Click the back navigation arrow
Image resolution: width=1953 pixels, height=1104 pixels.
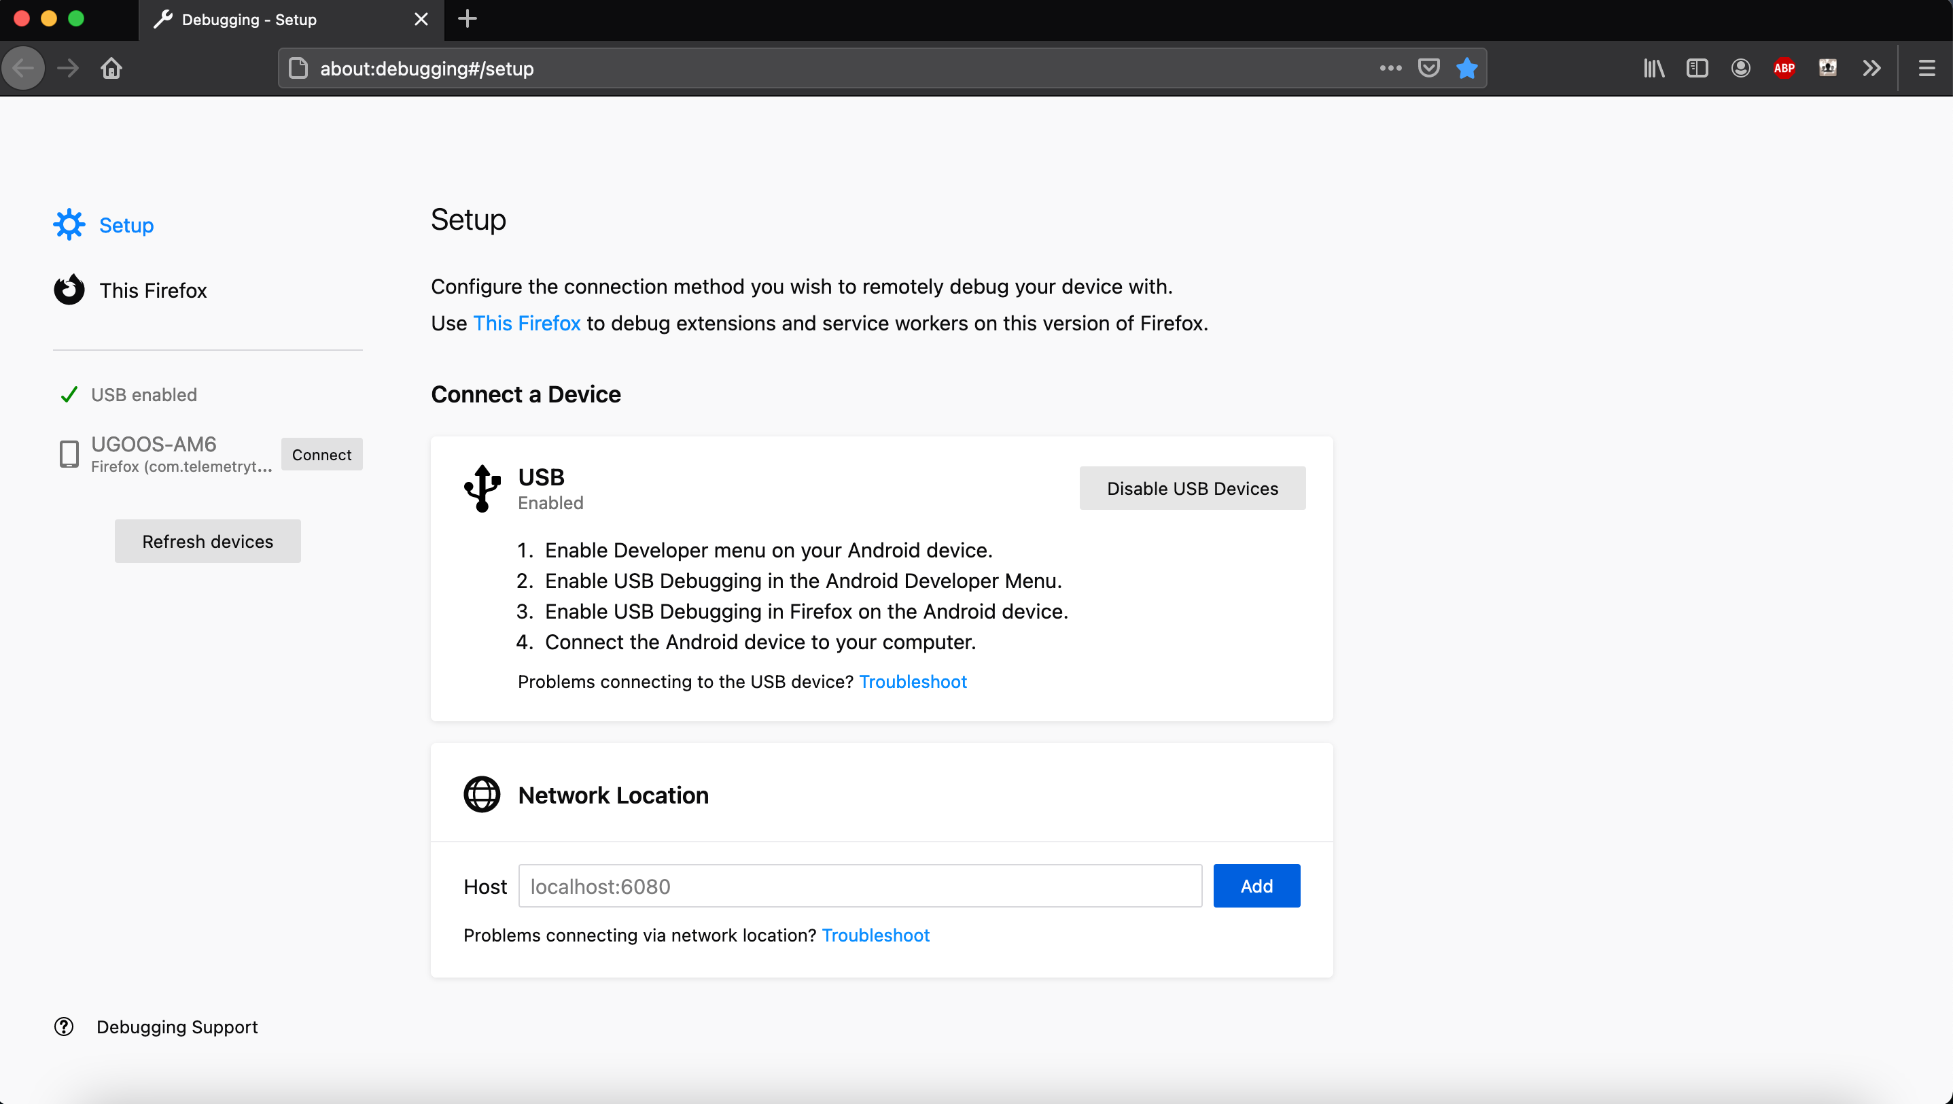click(24, 68)
